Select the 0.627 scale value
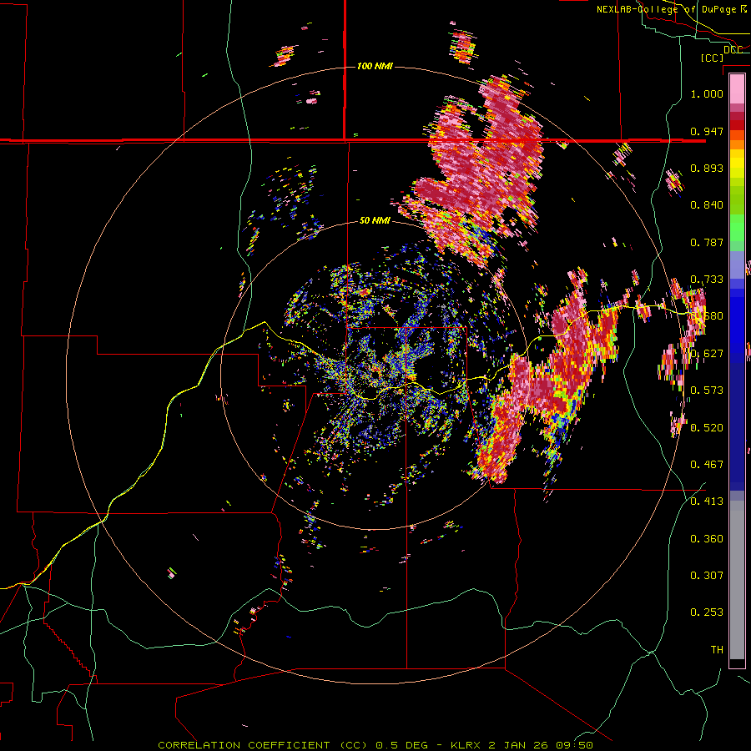Screen dimensions: 751x751 pos(707,354)
